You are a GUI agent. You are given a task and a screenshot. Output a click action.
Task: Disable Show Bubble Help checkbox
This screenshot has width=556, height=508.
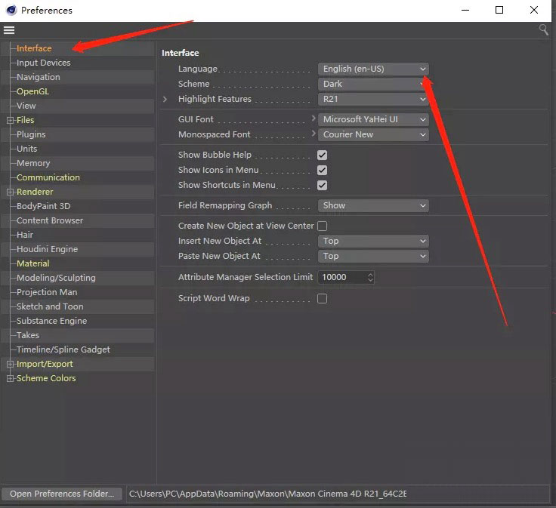click(x=322, y=155)
